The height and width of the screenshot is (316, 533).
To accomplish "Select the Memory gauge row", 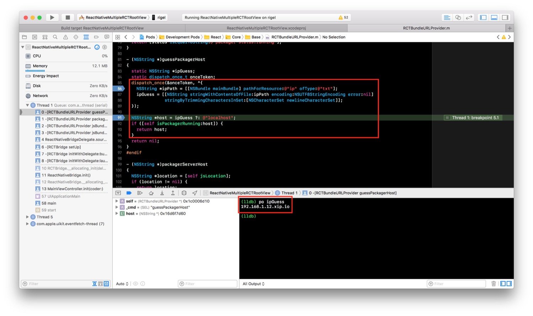I will click(66, 66).
